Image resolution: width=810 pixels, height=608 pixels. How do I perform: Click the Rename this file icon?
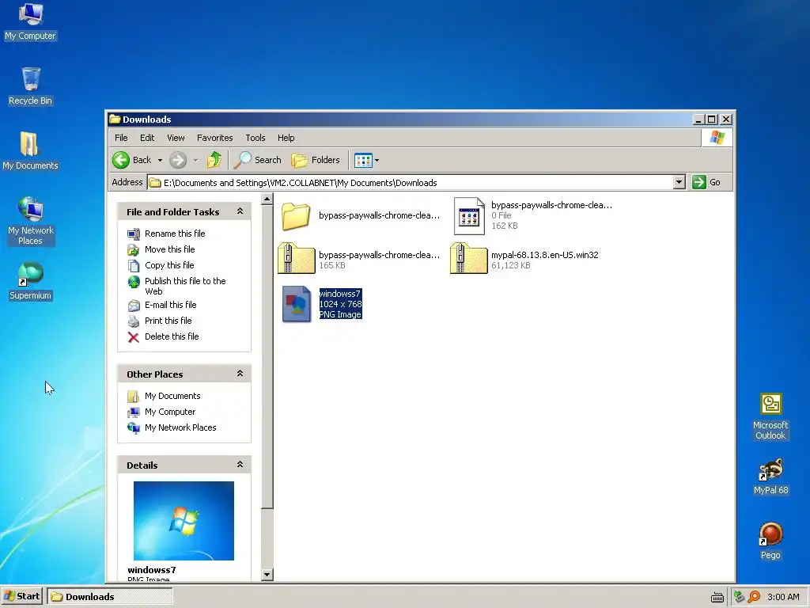133,234
